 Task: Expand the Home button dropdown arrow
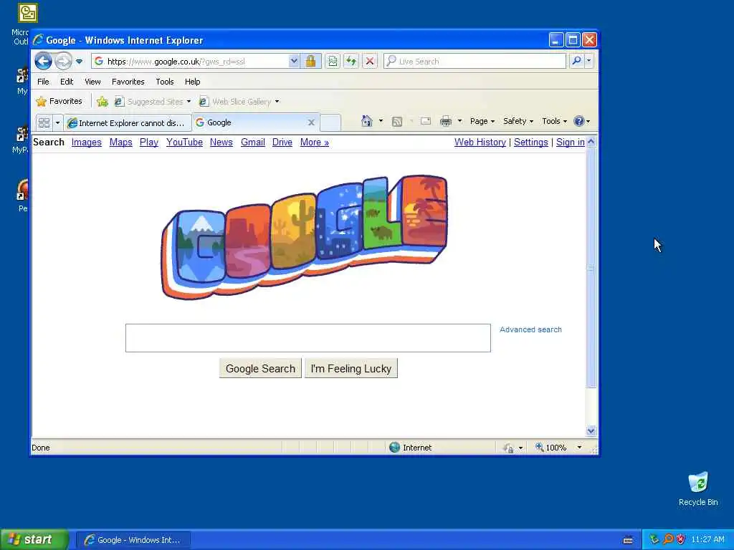click(381, 121)
